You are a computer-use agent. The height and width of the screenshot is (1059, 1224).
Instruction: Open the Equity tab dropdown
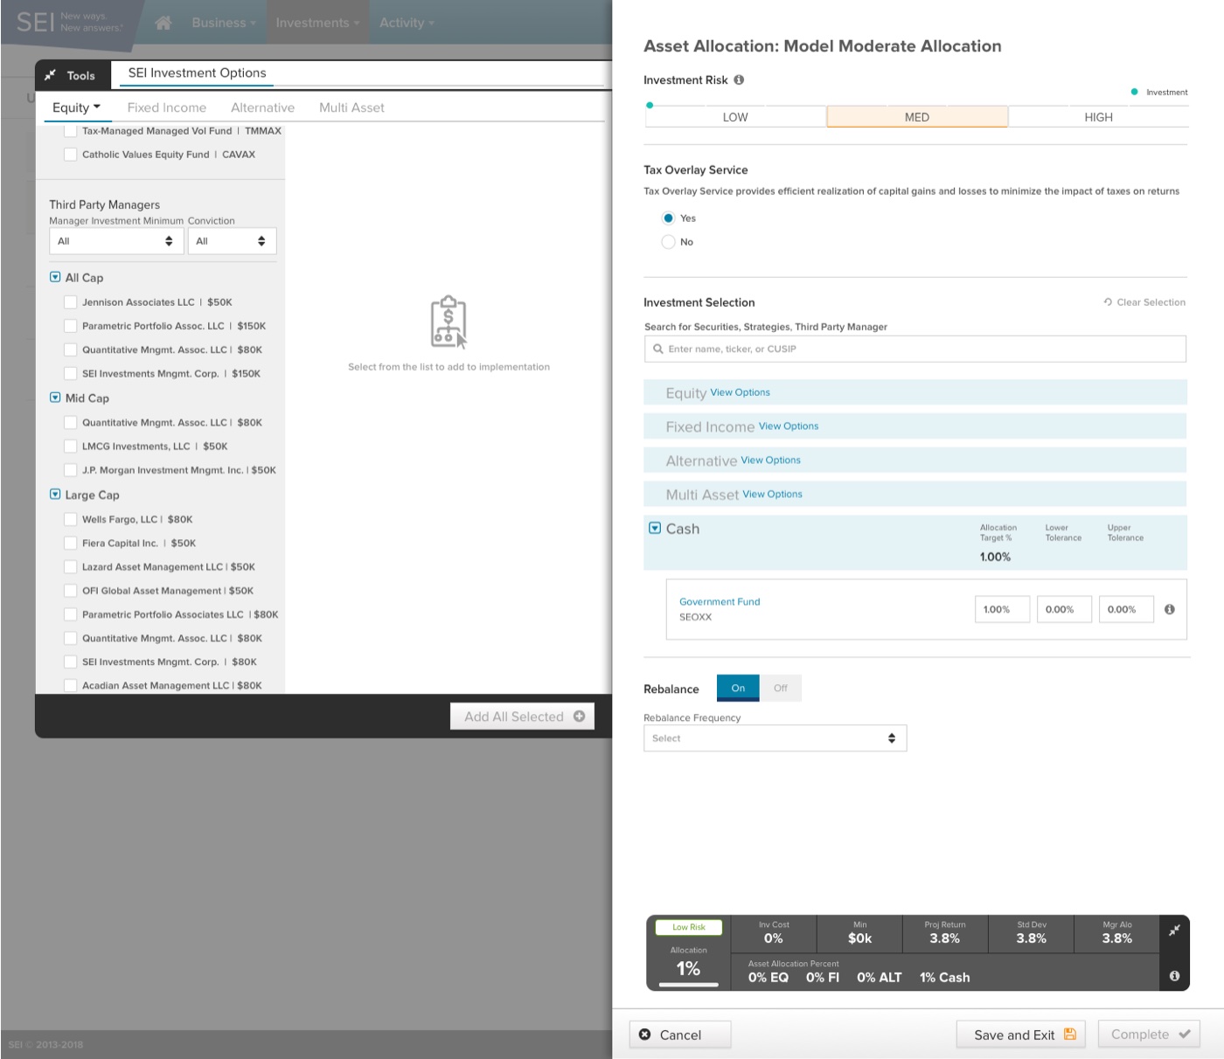point(77,107)
